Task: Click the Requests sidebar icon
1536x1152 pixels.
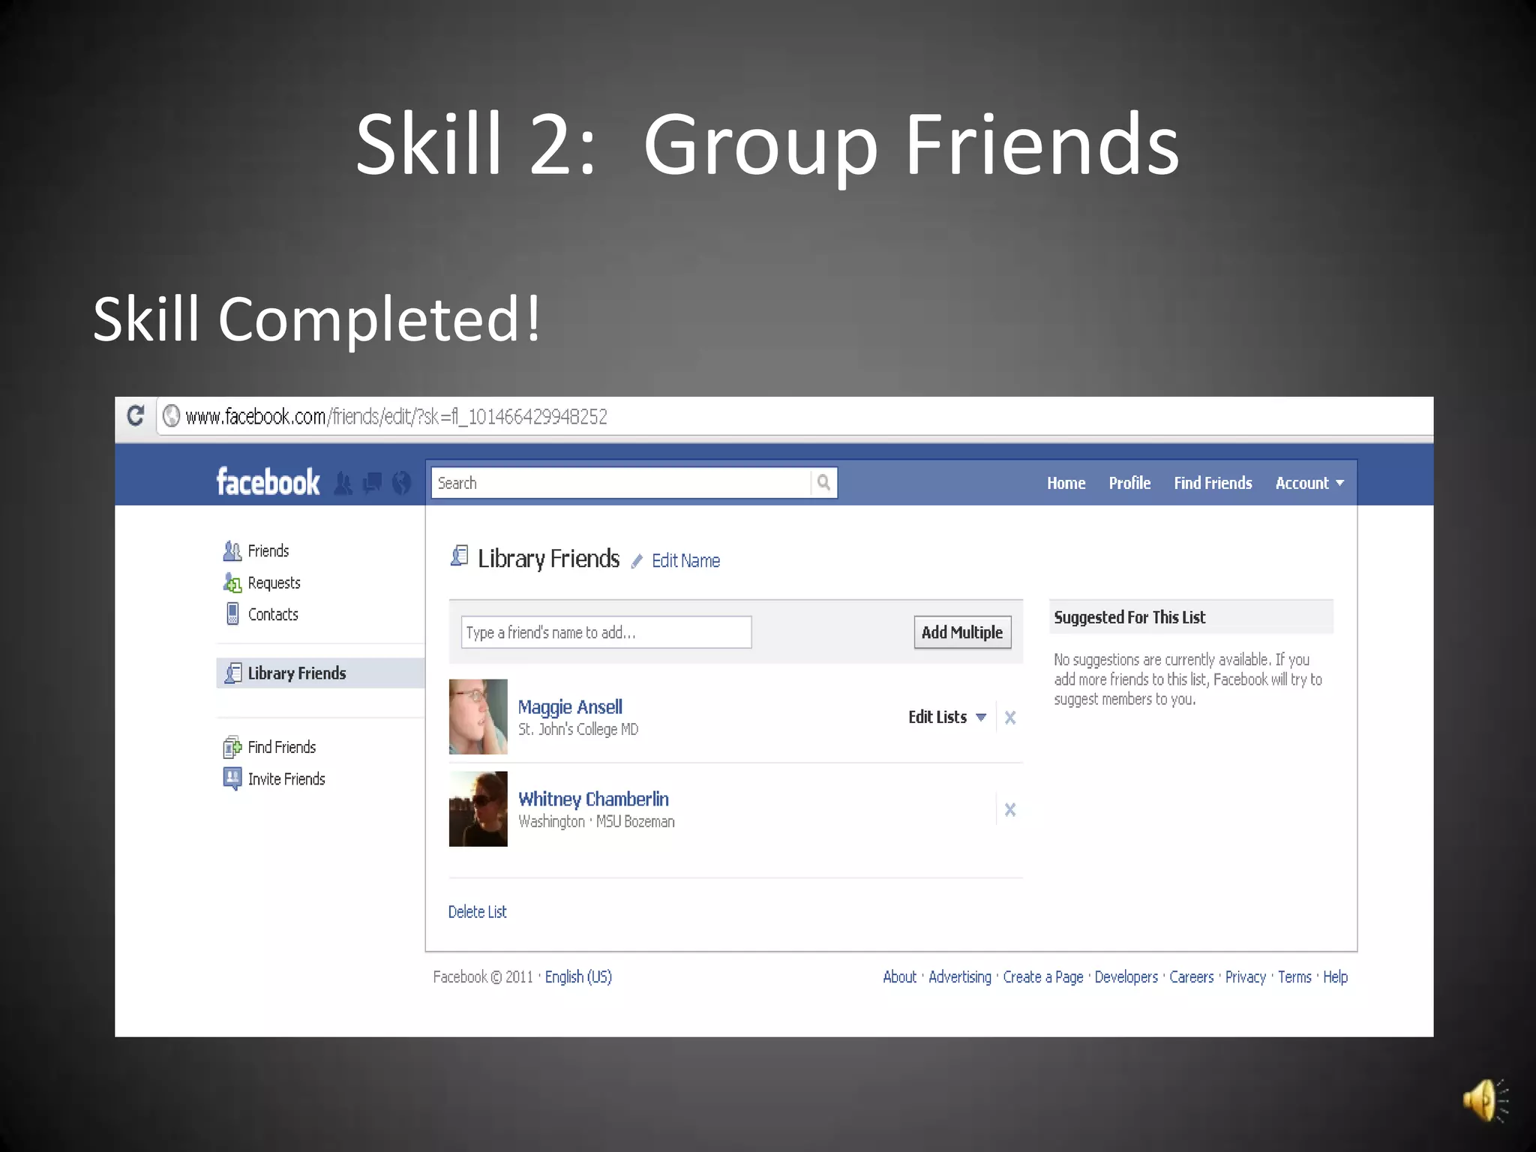Action: [x=232, y=583]
